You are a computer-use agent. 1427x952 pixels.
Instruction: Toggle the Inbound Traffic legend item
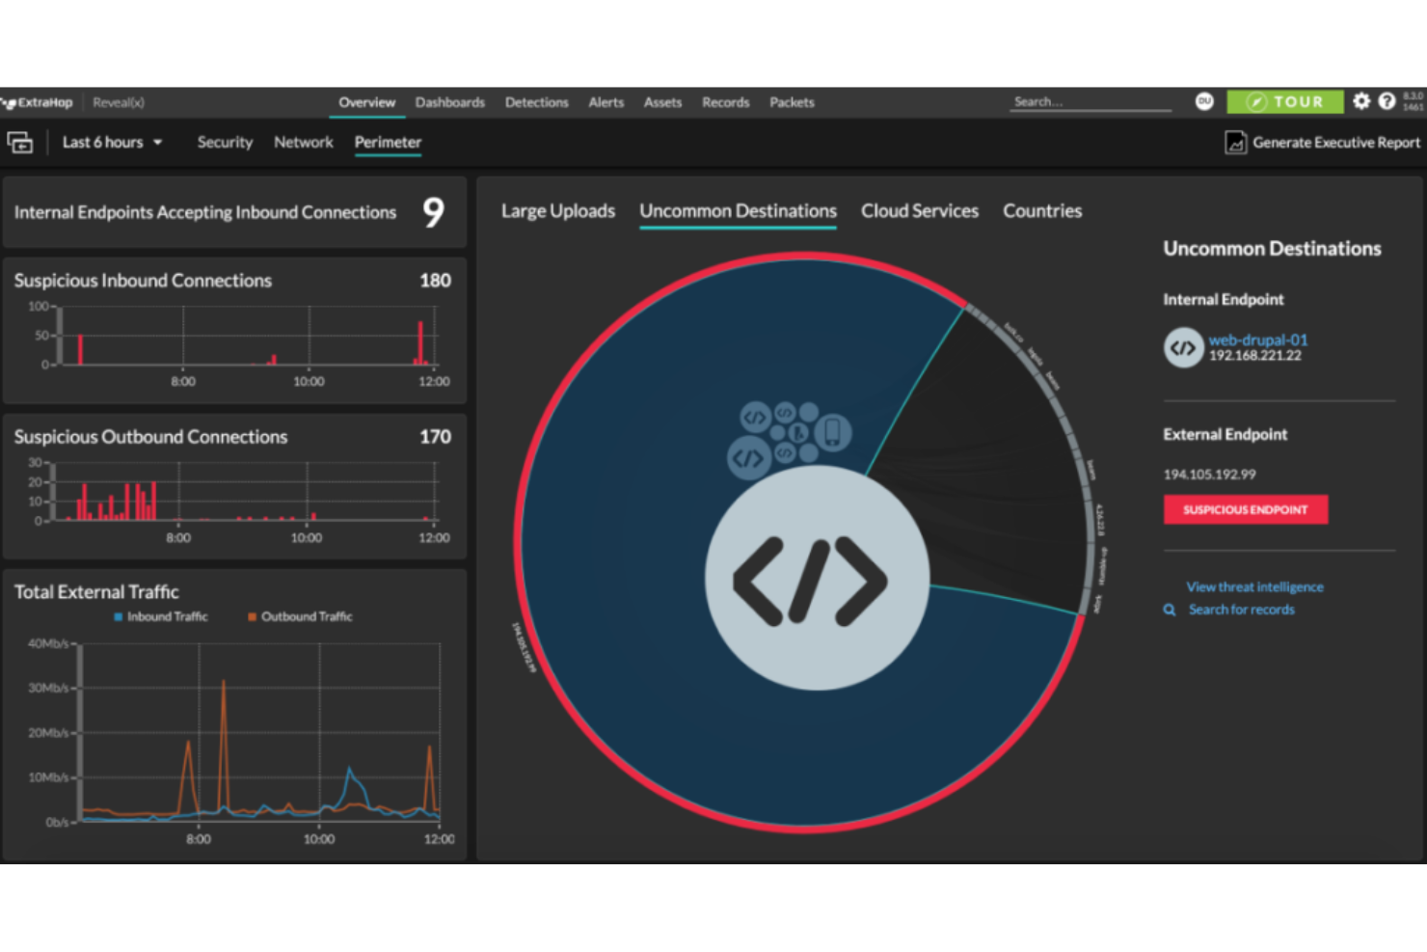click(x=162, y=616)
